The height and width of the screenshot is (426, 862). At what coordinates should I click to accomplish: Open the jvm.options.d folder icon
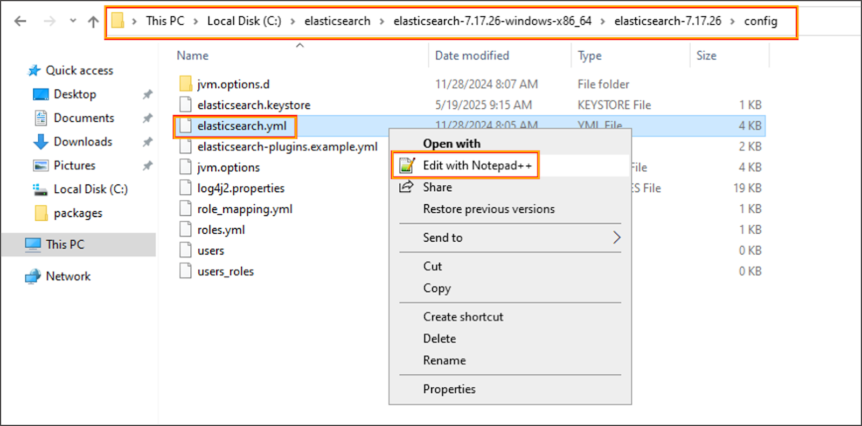[185, 84]
